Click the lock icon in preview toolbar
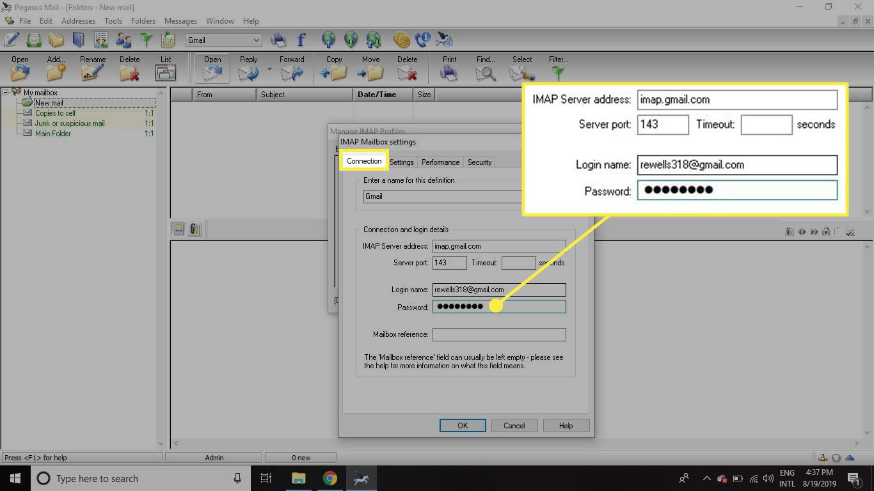This screenshot has height=491, width=874. (x=826, y=231)
